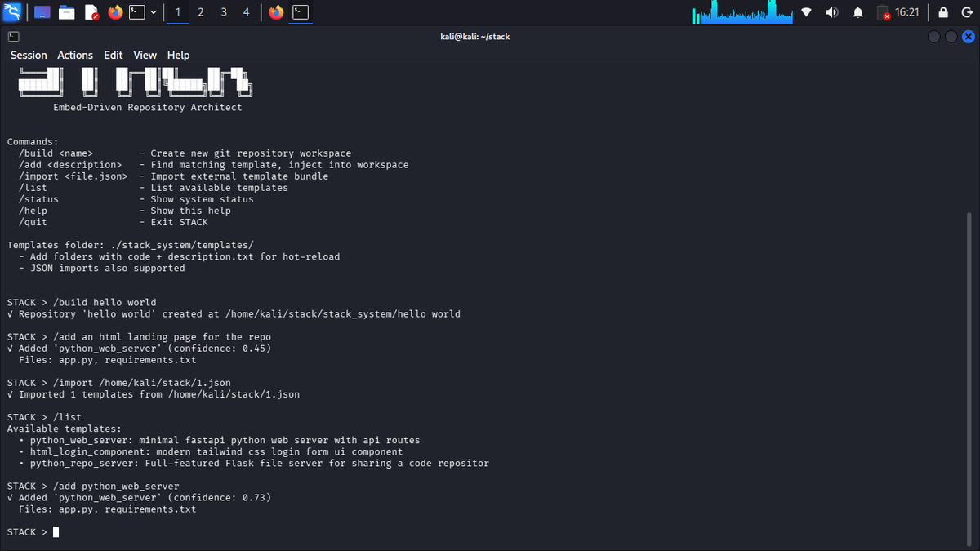Screen dimensions: 980x551
Task: Click the 'minimal fastapi python web server' template row
Action: (x=219, y=439)
